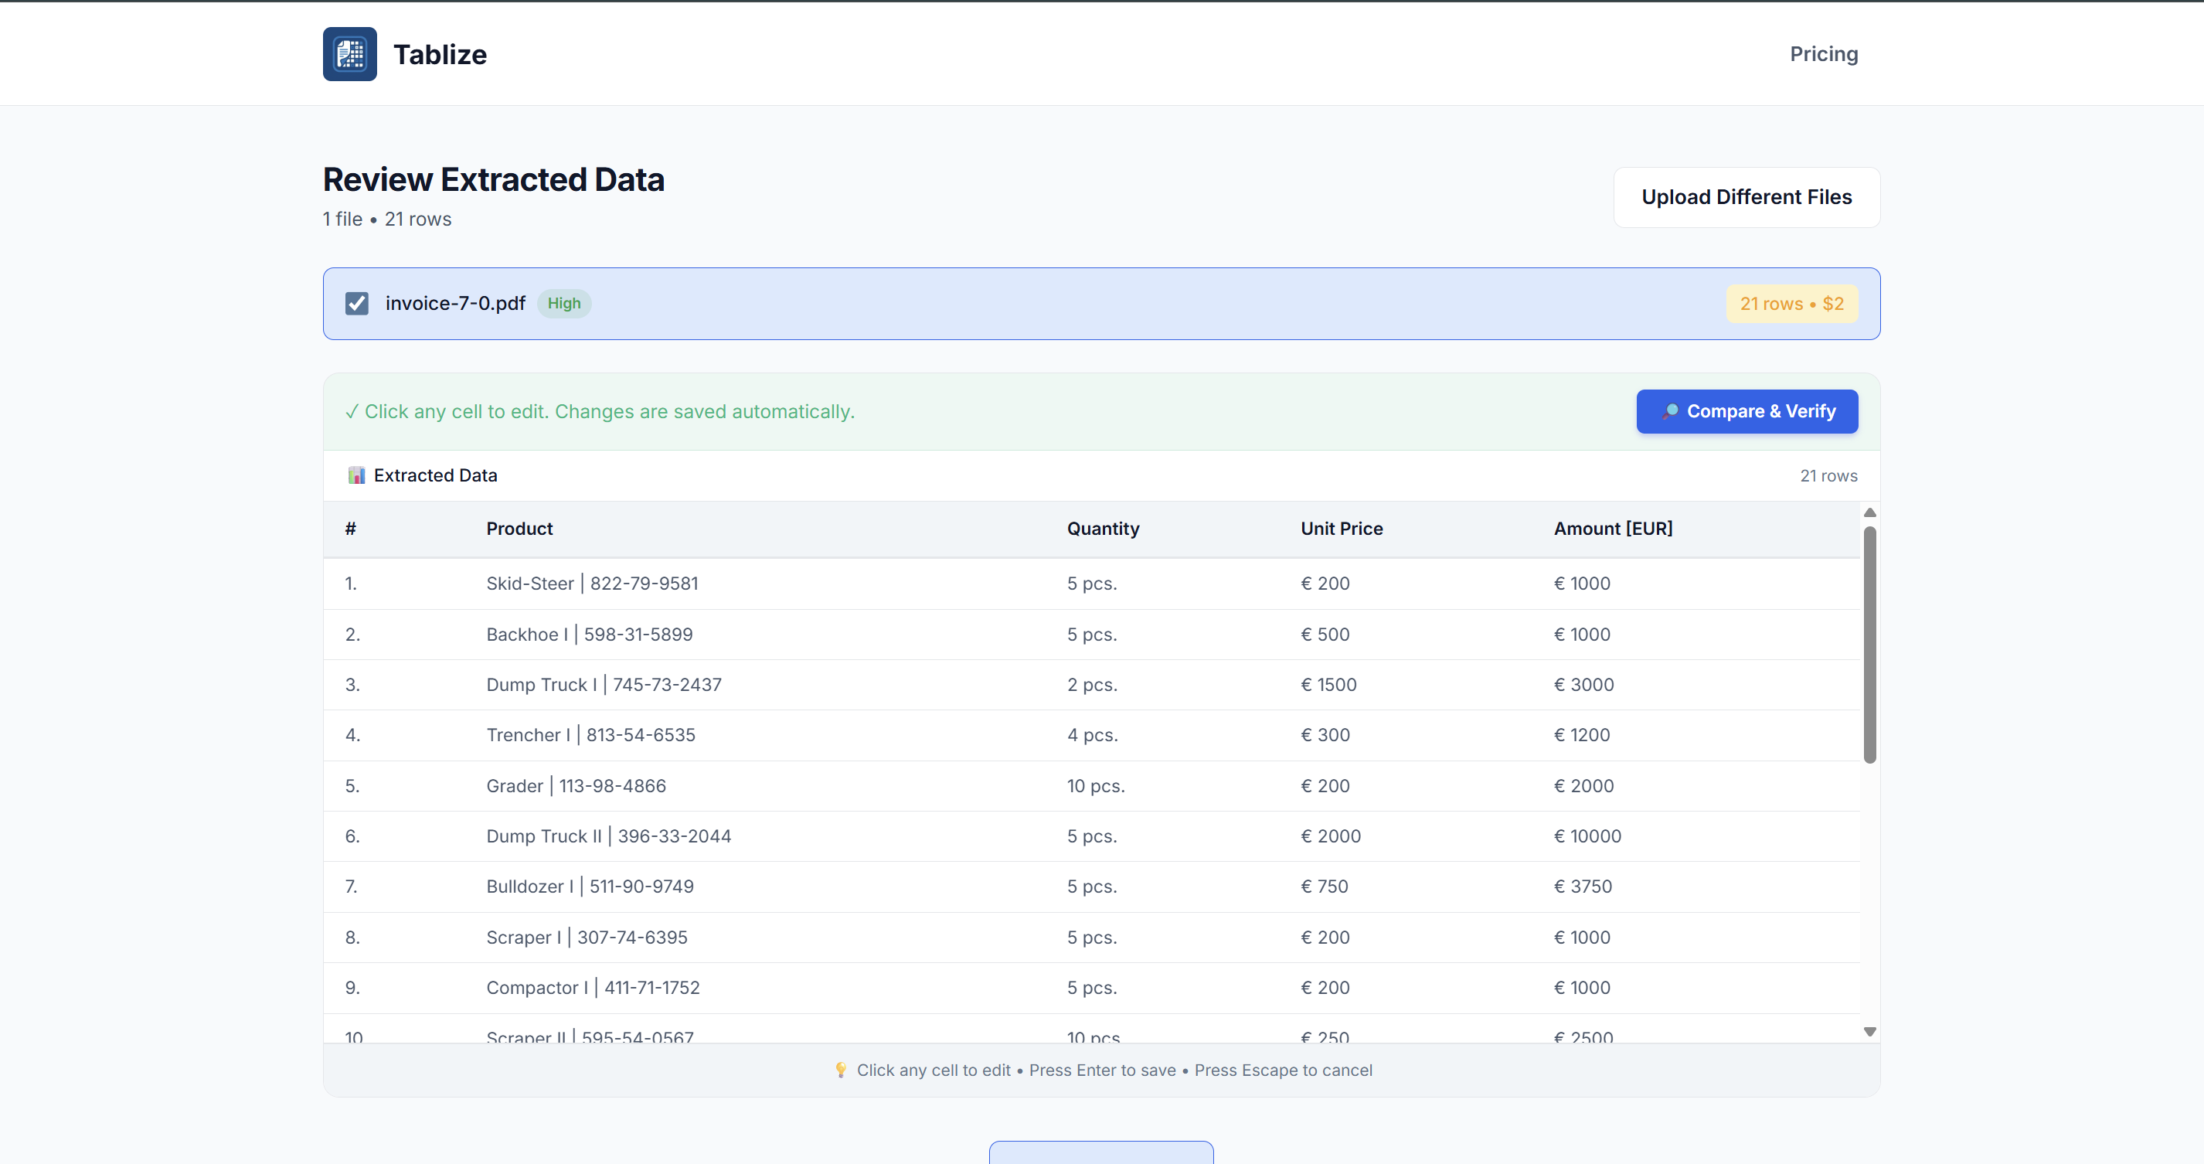The height and width of the screenshot is (1164, 2204).
Task: Uncheck the invoice-7-0.pdf checkbox
Action: click(357, 303)
